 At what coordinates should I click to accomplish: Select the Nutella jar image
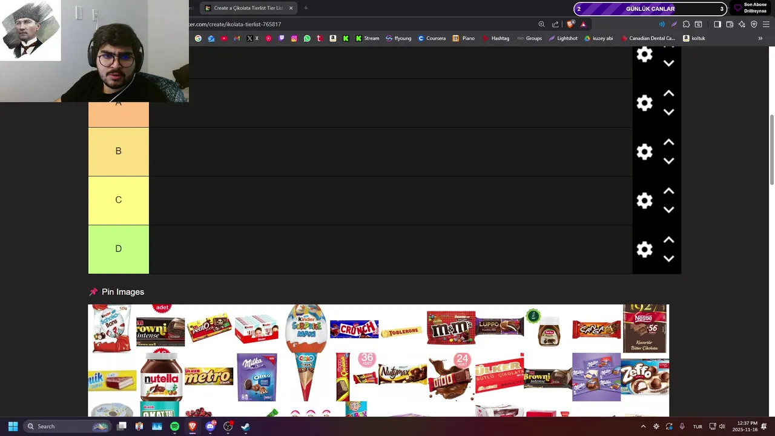pyautogui.click(x=161, y=377)
